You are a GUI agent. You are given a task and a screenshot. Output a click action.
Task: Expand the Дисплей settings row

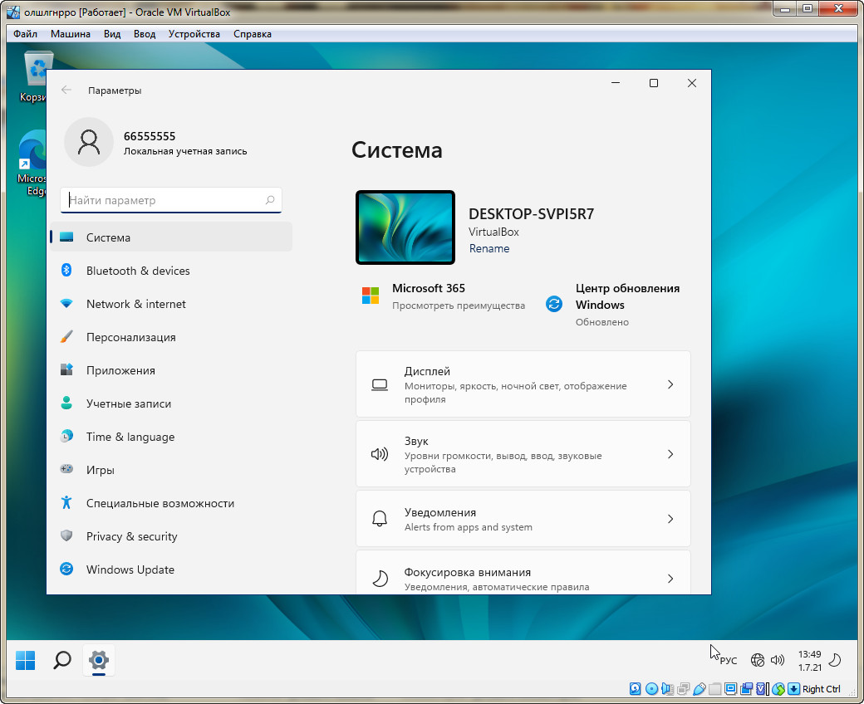tap(523, 384)
